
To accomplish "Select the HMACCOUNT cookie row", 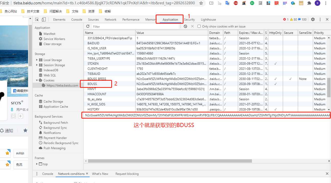I will (x=205, y=94).
